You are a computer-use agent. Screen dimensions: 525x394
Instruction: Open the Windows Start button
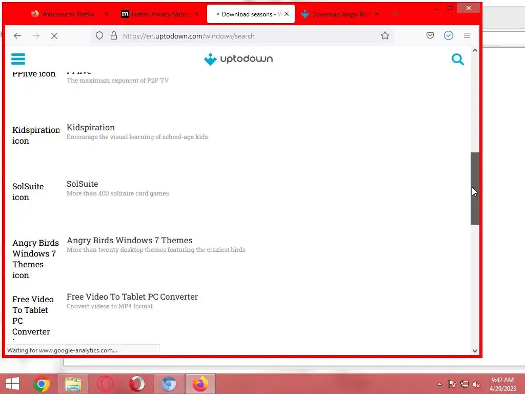click(x=12, y=384)
